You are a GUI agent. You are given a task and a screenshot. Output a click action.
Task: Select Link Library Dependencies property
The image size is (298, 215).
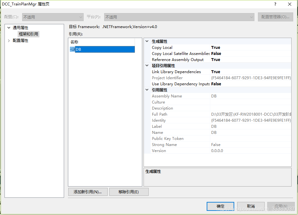pyautogui.click(x=221, y=72)
